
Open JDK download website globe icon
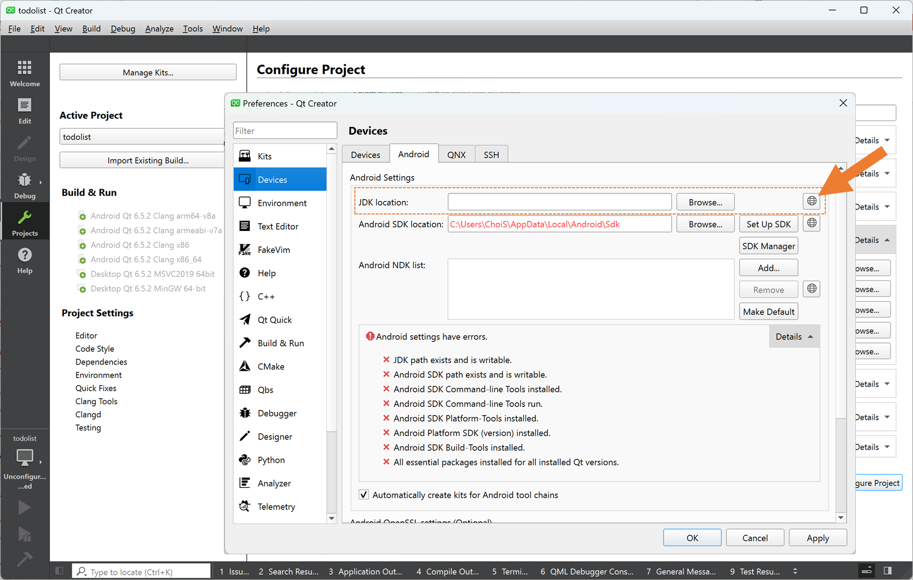811,201
